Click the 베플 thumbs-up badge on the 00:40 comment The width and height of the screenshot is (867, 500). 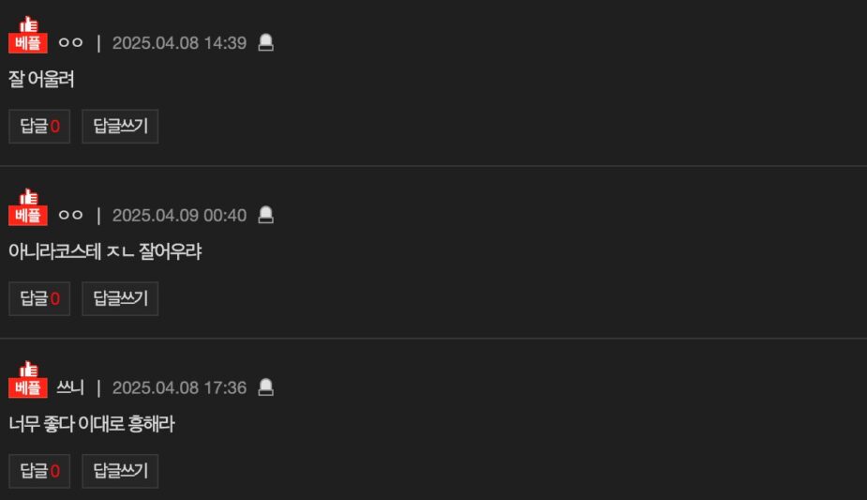28,208
